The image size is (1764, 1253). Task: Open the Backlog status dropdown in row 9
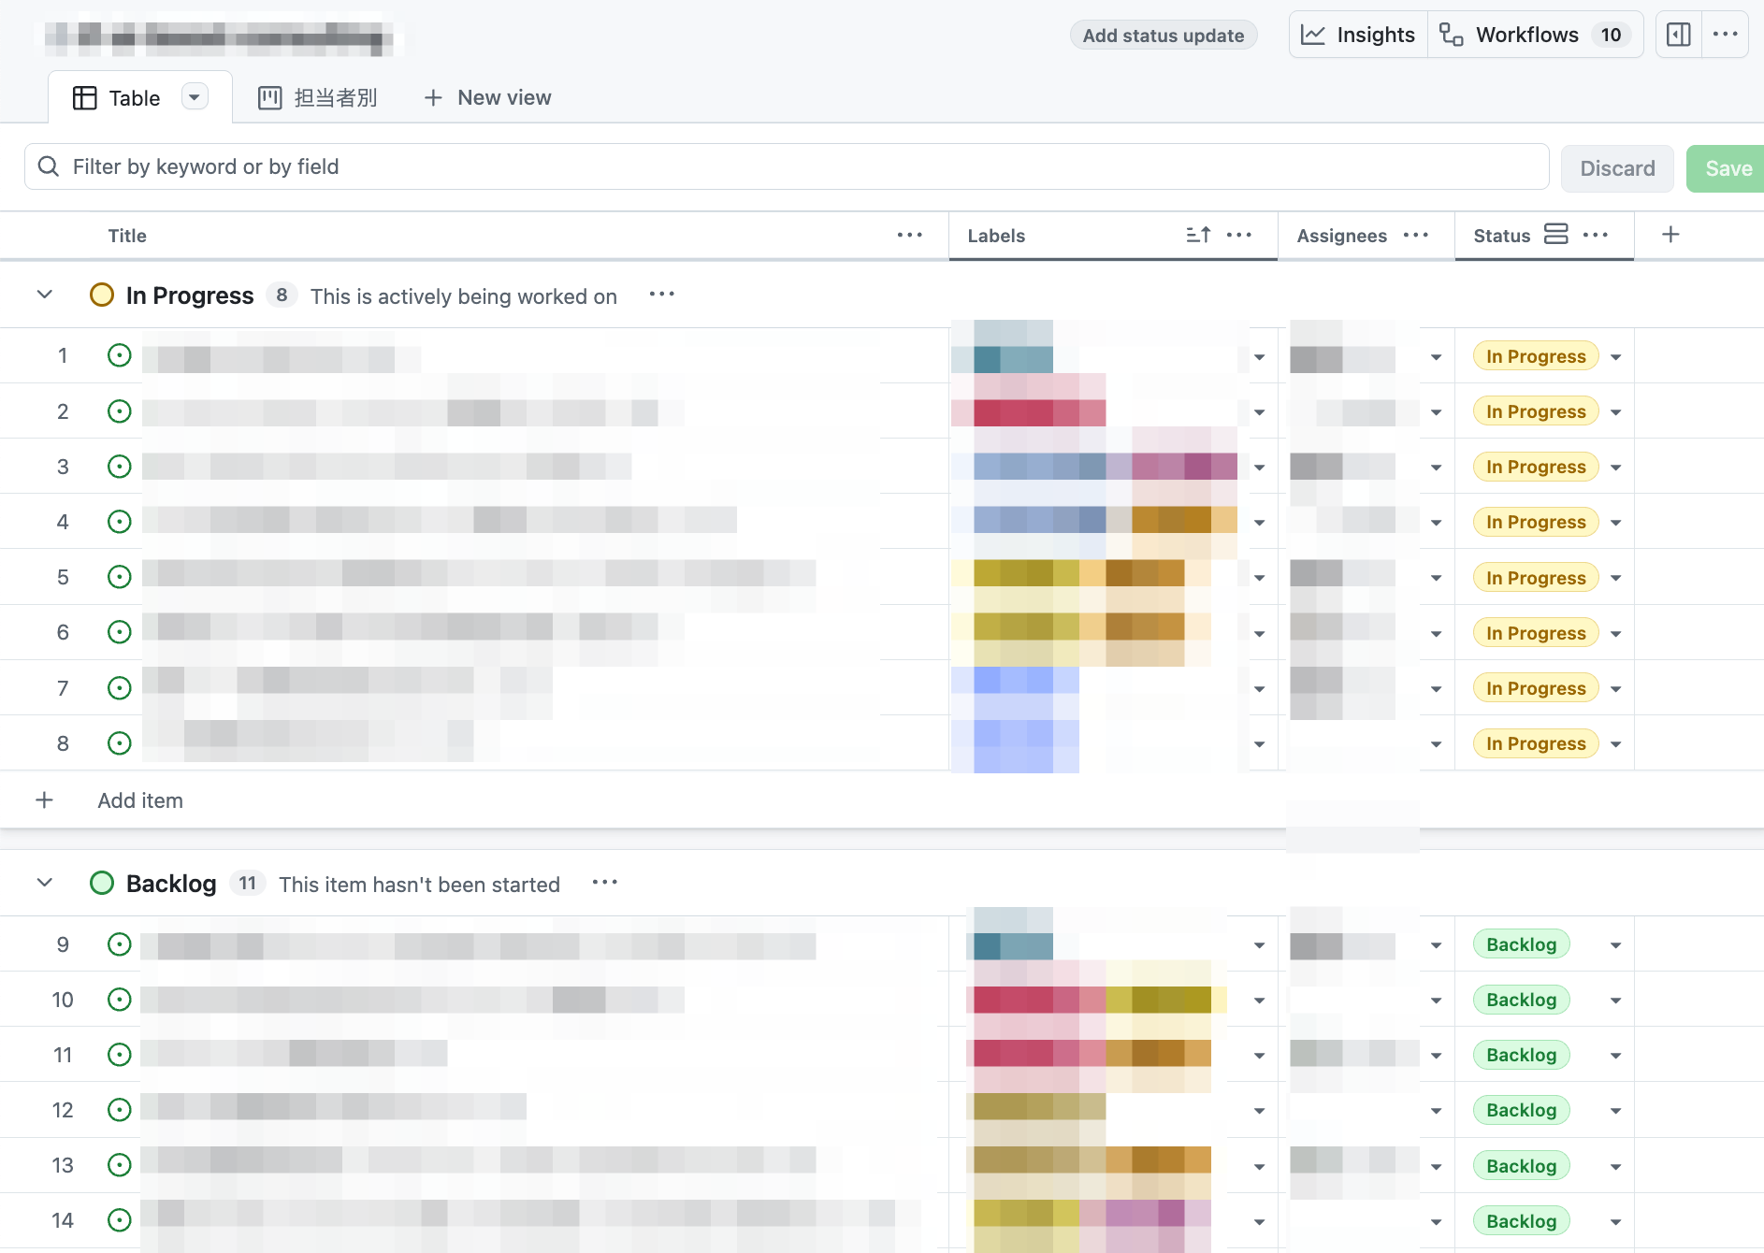pos(1615,945)
